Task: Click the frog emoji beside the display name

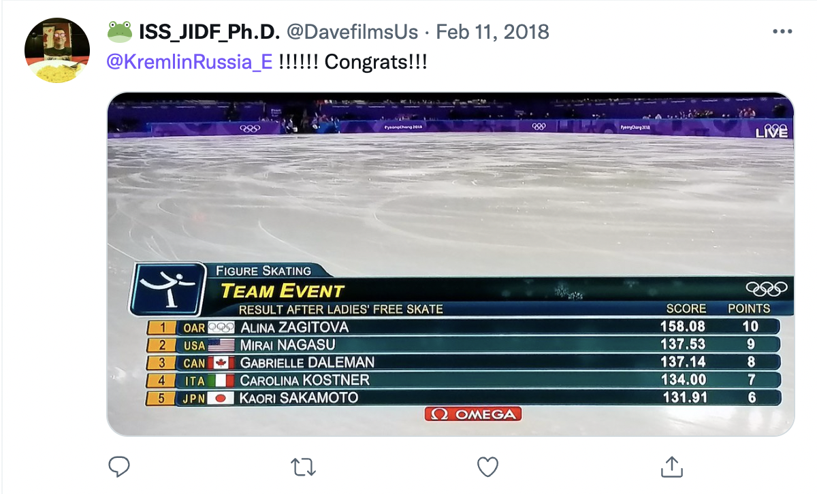Action: [120, 31]
